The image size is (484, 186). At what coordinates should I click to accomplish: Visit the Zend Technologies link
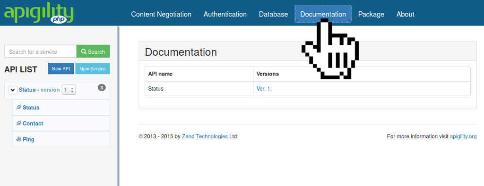point(205,136)
